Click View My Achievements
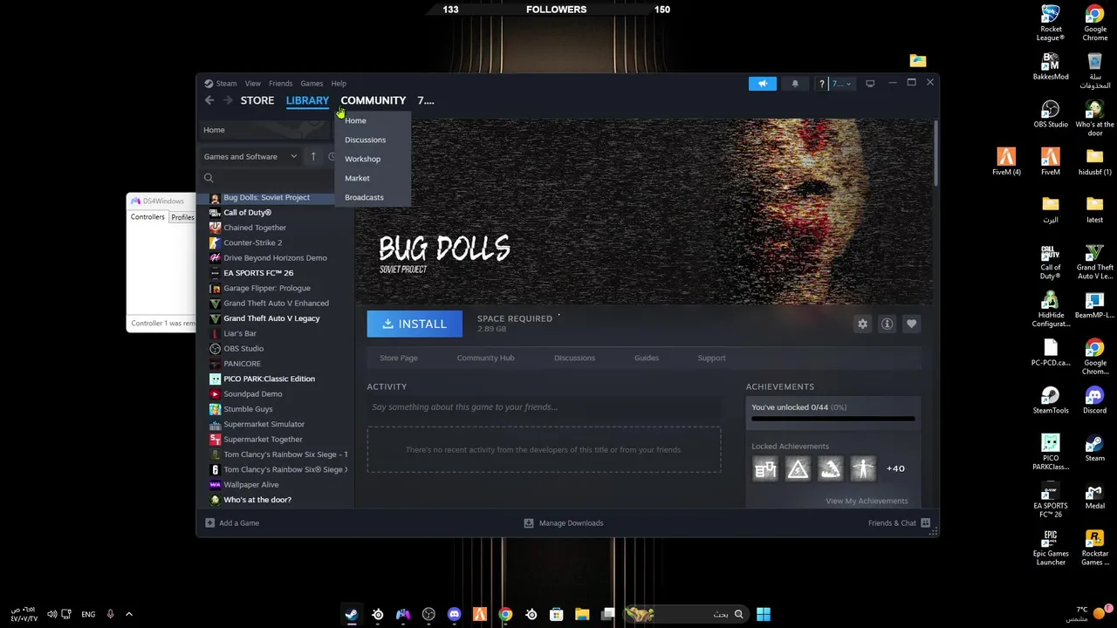 867,501
